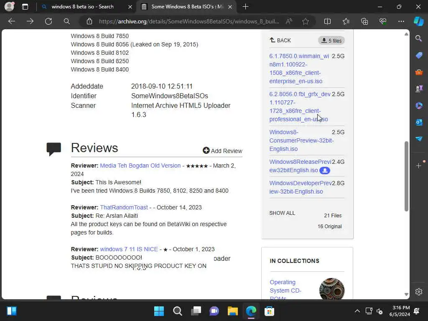
Task: Open the notification bell in the tray
Action: [417, 311]
